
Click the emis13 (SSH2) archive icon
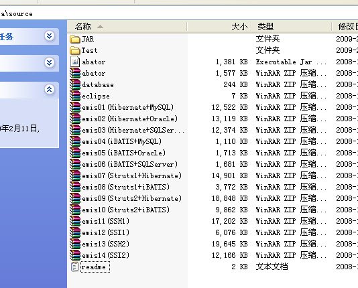click(75, 244)
